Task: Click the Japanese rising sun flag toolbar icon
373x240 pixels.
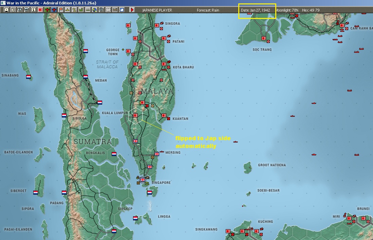Action: pos(40,10)
